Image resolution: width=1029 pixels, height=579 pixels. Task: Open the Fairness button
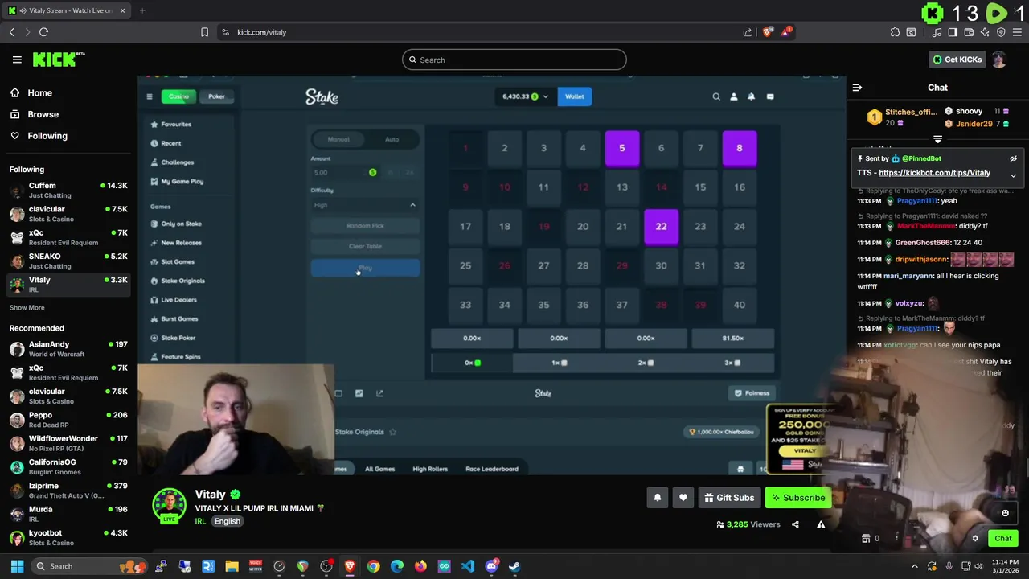coord(752,393)
